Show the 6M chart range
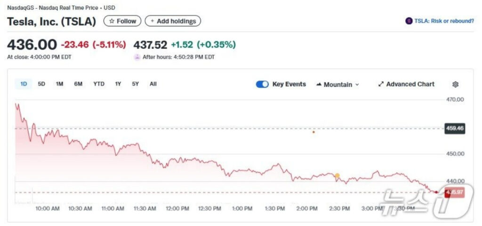This screenshot has height=226, width=482. [x=78, y=84]
